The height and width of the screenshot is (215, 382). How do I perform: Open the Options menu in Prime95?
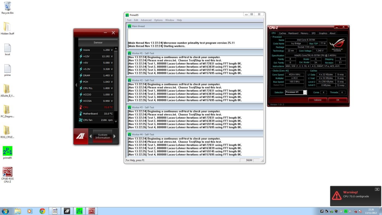pos(158,20)
